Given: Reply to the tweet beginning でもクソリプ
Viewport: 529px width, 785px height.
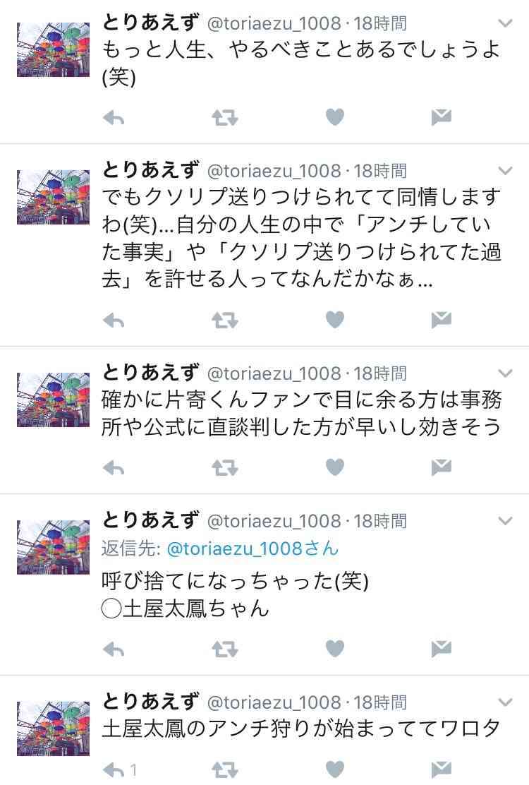Looking at the screenshot, I should tap(114, 320).
